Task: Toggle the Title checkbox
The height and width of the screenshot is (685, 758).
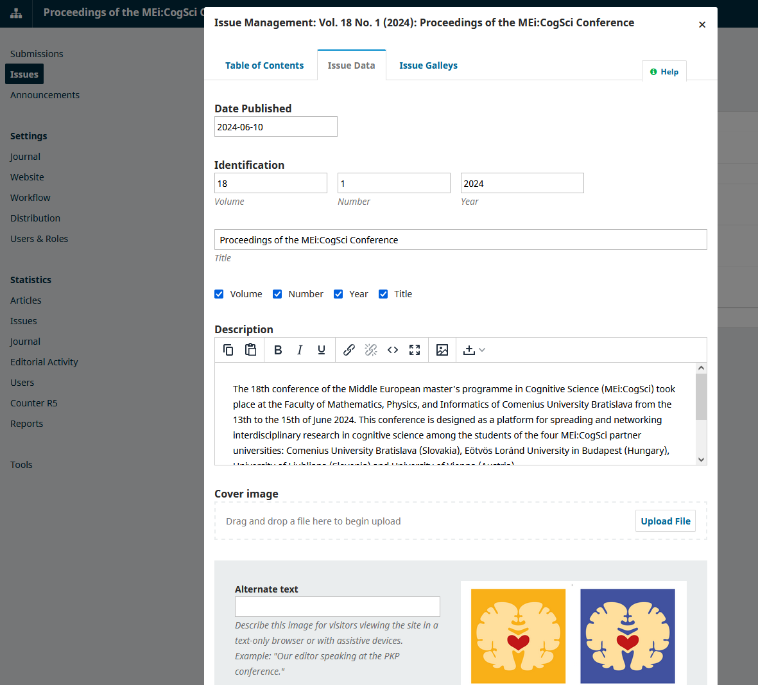Action: pyautogui.click(x=383, y=294)
